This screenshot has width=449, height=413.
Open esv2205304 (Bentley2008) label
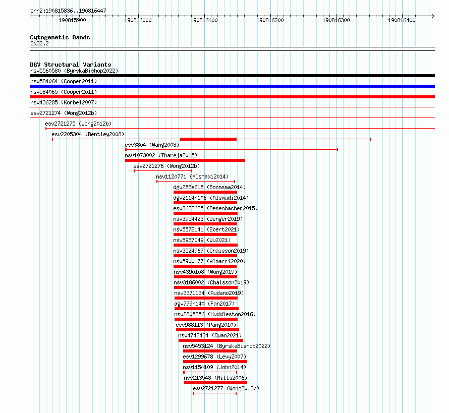pos(88,134)
